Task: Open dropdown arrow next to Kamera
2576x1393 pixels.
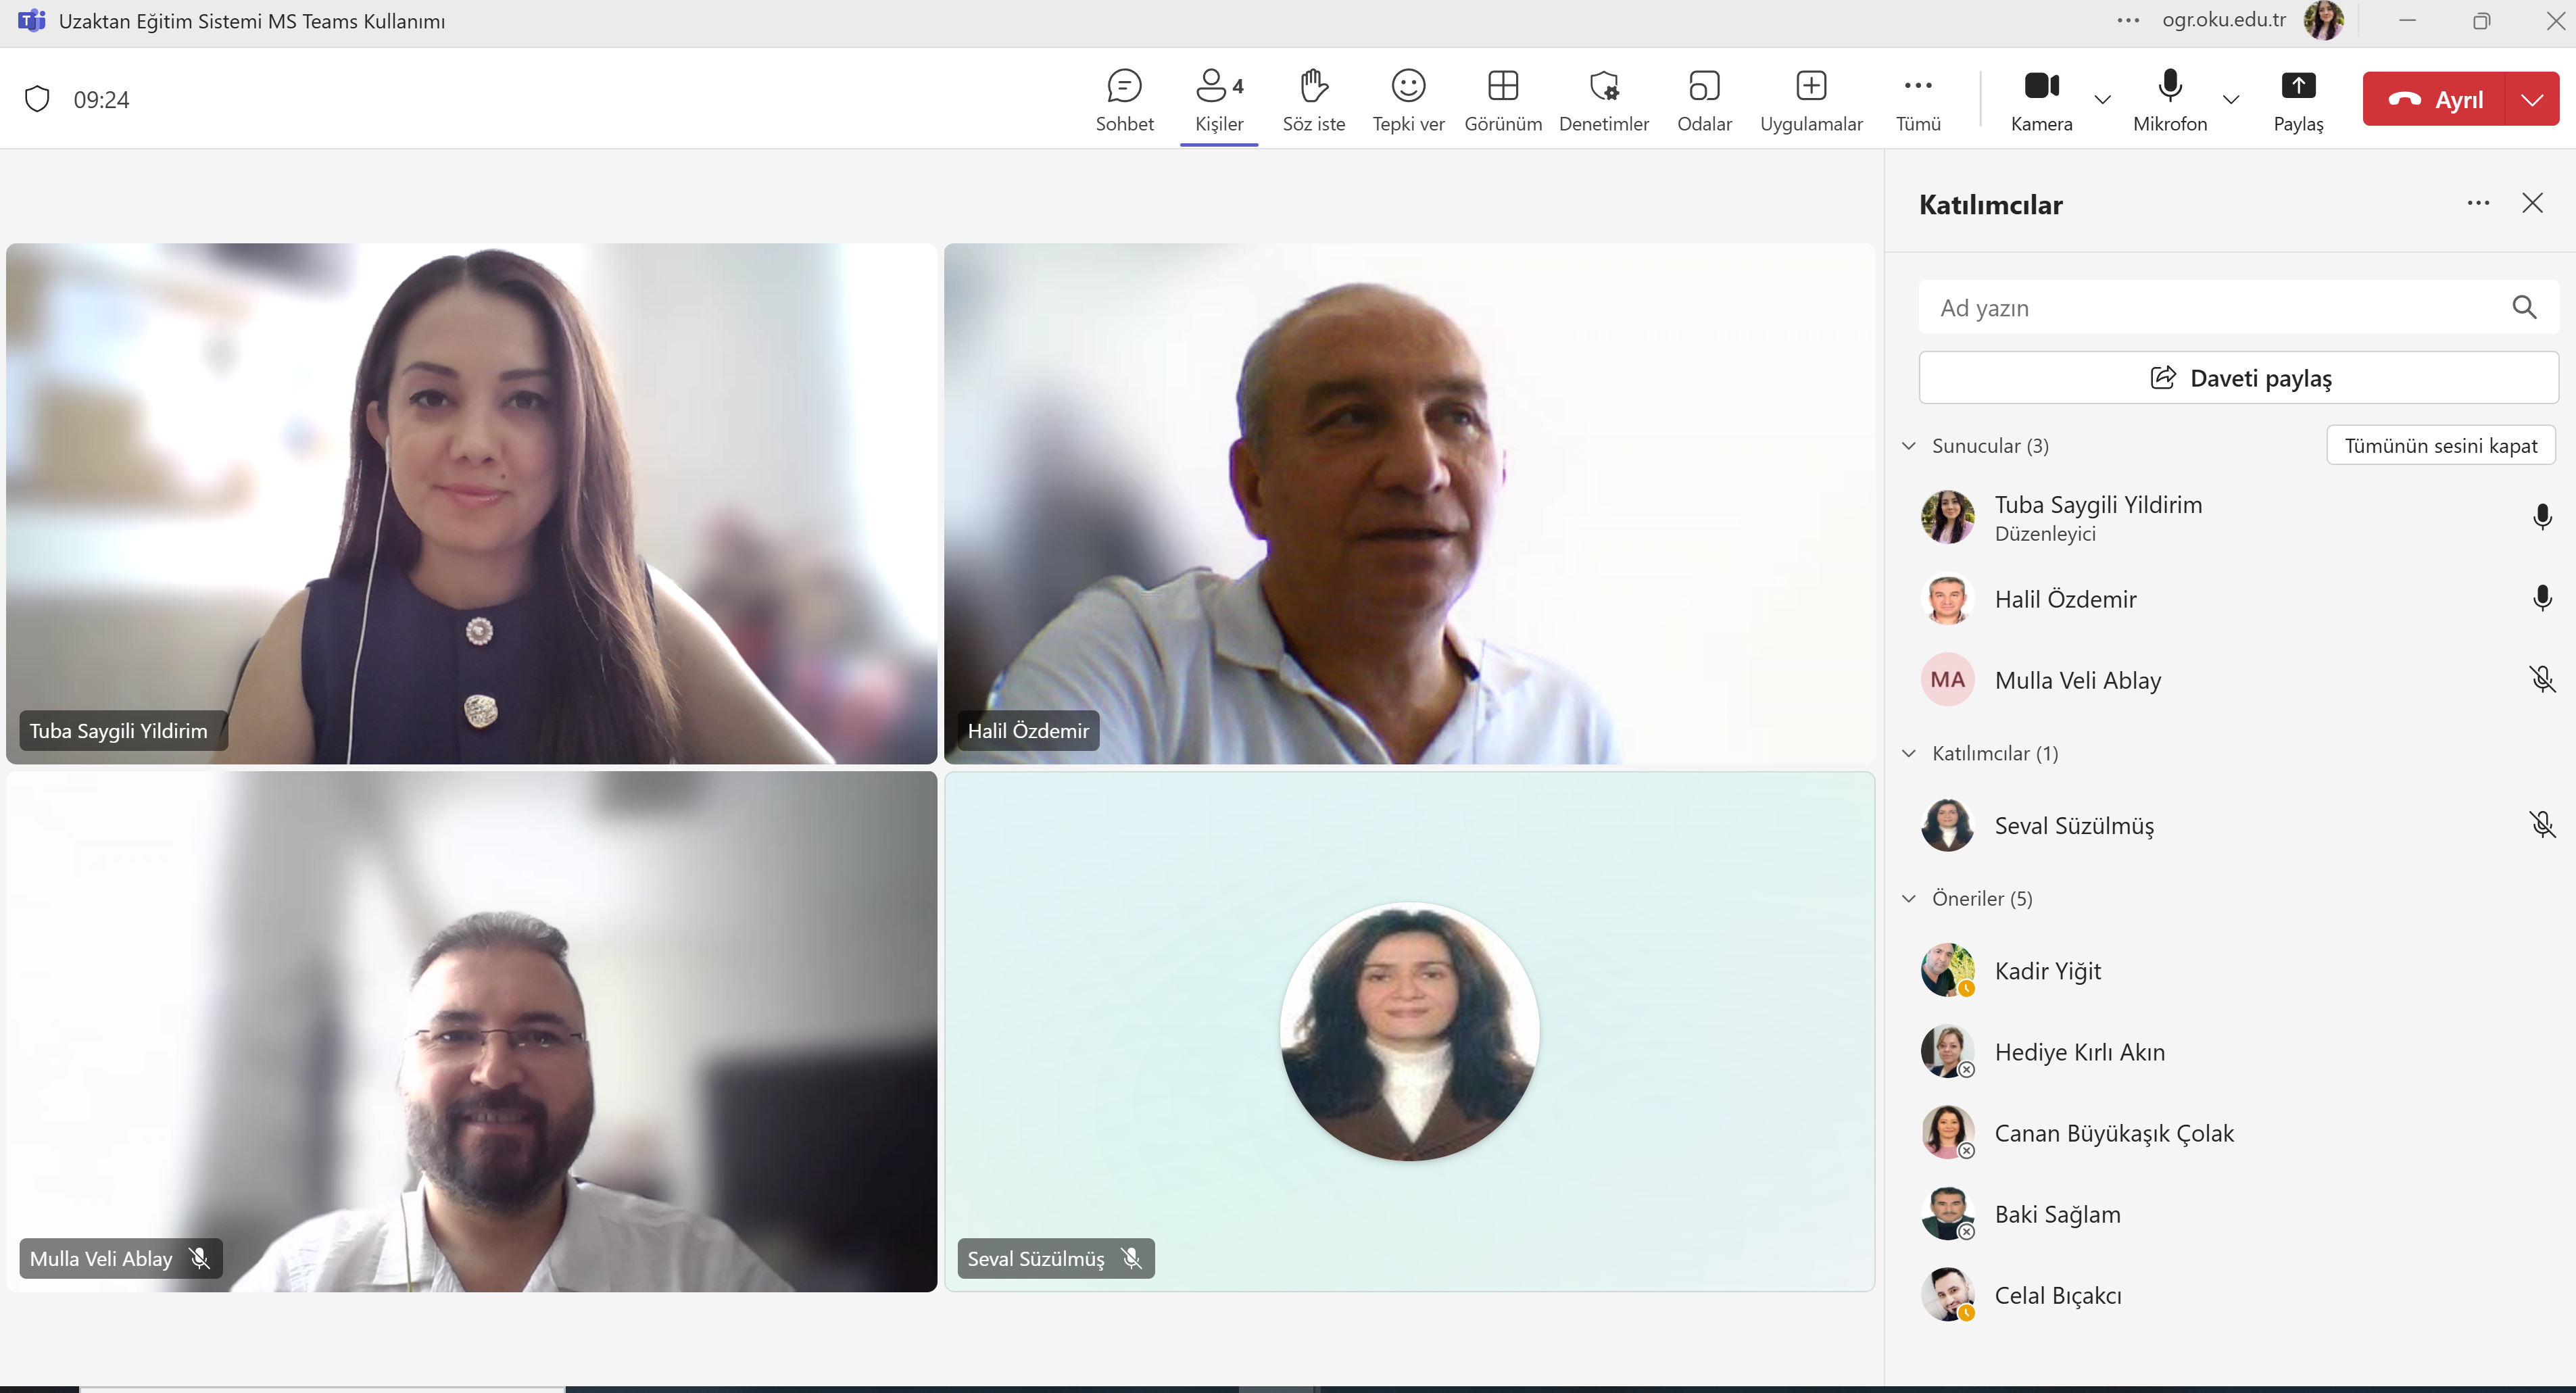Action: click(x=2102, y=99)
